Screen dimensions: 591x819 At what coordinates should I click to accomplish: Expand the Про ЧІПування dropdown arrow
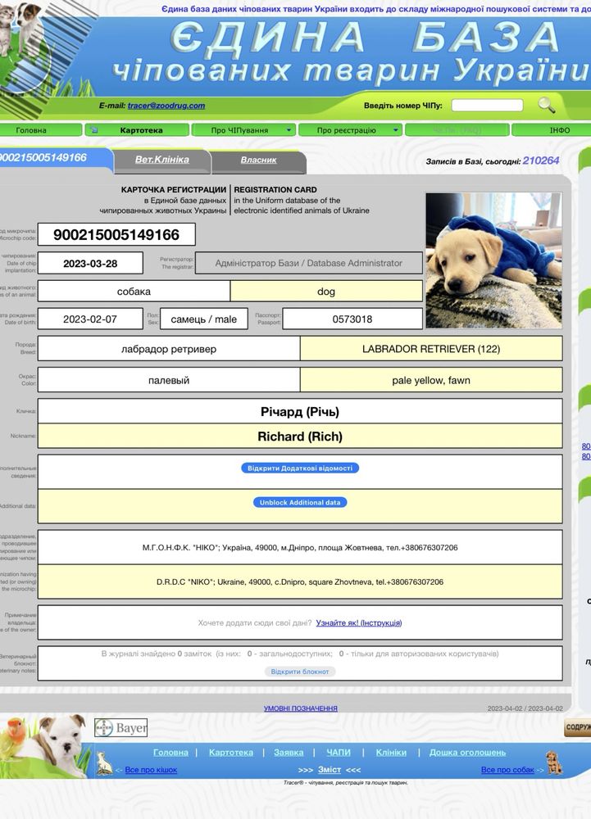pyautogui.click(x=289, y=130)
